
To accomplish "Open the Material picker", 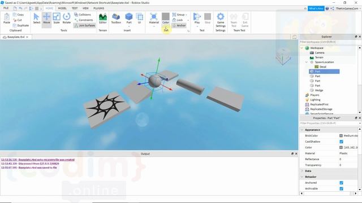I will point(154,18).
